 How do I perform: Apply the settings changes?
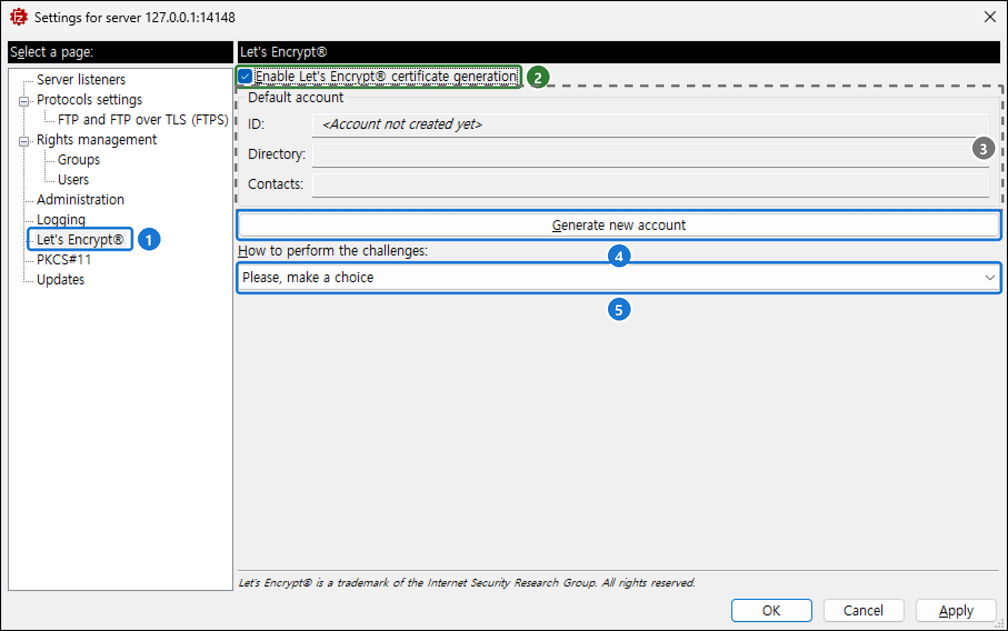point(956,610)
